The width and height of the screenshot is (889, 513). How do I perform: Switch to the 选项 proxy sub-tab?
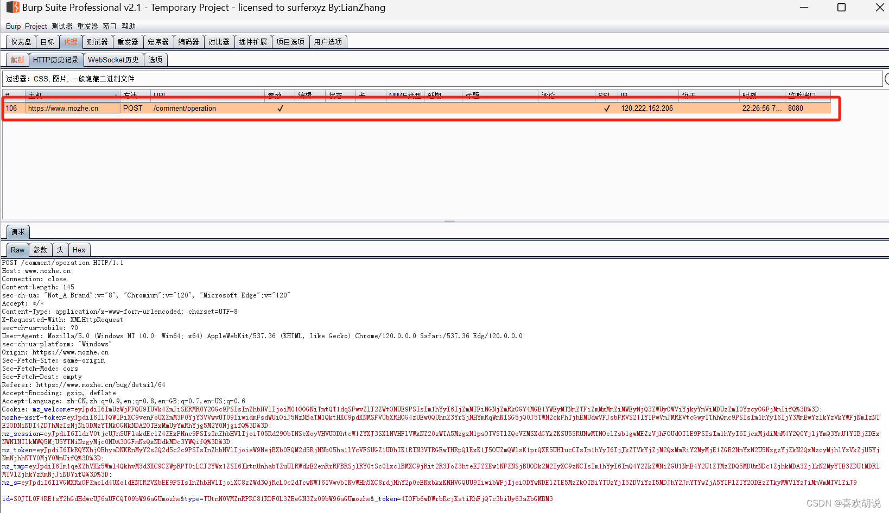coord(155,60)
